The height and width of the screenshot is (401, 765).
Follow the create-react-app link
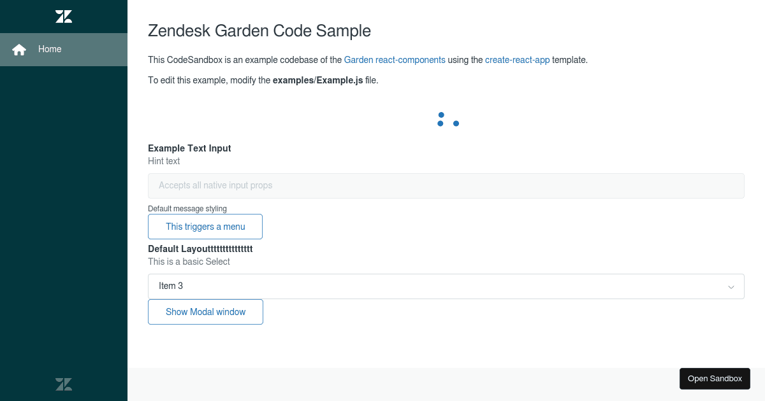click(517, 60)
